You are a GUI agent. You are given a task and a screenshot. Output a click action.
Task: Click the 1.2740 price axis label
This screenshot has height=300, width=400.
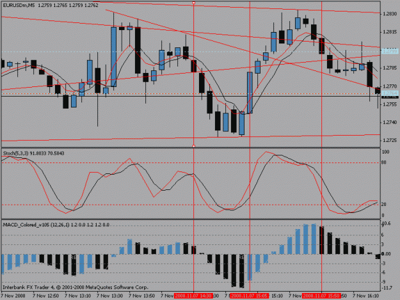point(390,123)
